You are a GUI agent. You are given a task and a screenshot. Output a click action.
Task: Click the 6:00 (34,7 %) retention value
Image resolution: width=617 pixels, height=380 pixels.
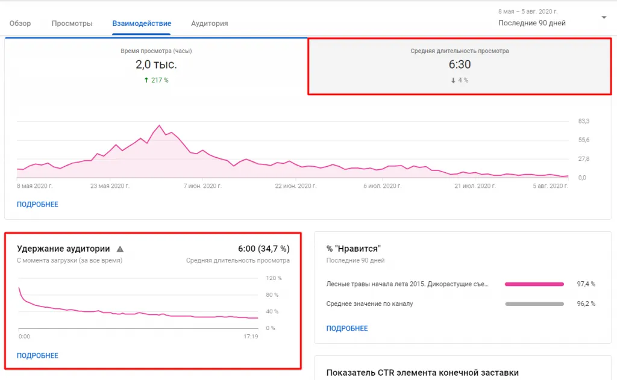(264, 249)
